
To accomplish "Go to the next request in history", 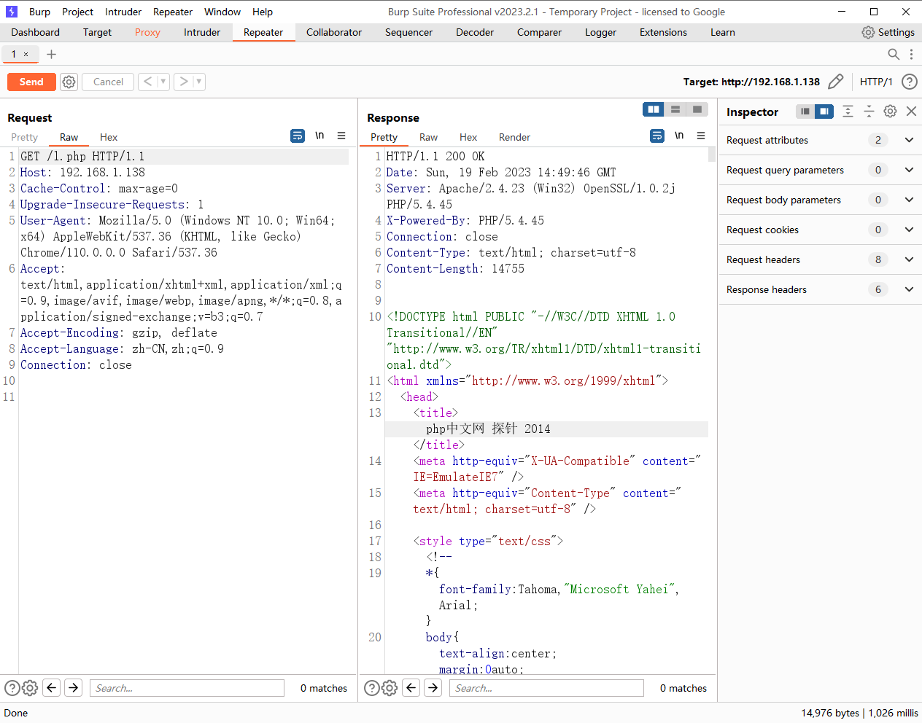I will coord(184,82).
